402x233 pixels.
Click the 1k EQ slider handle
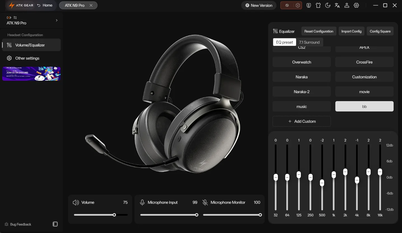pos(334,175)
